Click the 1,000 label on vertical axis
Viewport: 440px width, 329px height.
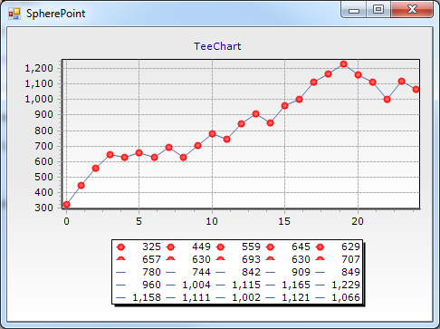(x=39, y=99)
